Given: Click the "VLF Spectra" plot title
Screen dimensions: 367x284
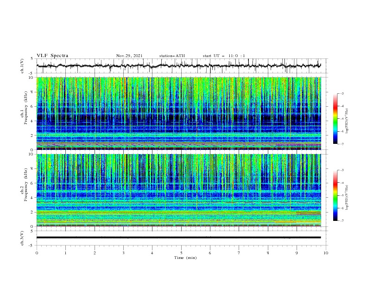Looking at the screenshot, I should 52,56.
